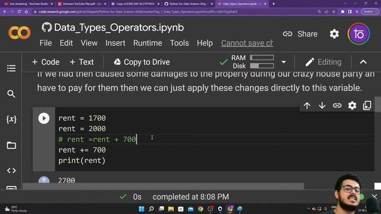381x214 pixels.
Task: Click code line 'rent += 700'
Action: 82,150
